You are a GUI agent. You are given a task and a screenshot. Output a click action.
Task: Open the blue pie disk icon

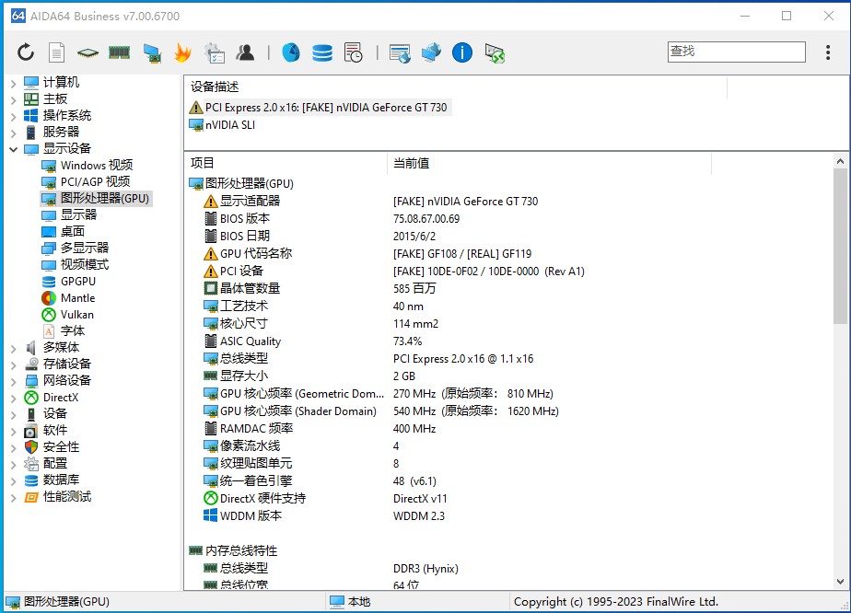(x=291, y=52)
